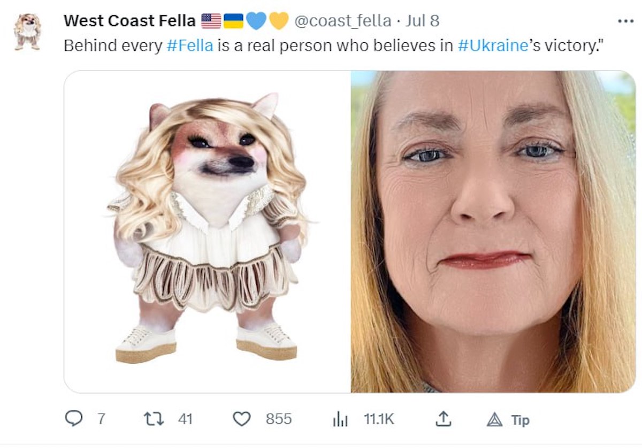Screen dimensions: 642x448
Task: Open the West Coast Fella profile avatar
Action: coord(27,32)
